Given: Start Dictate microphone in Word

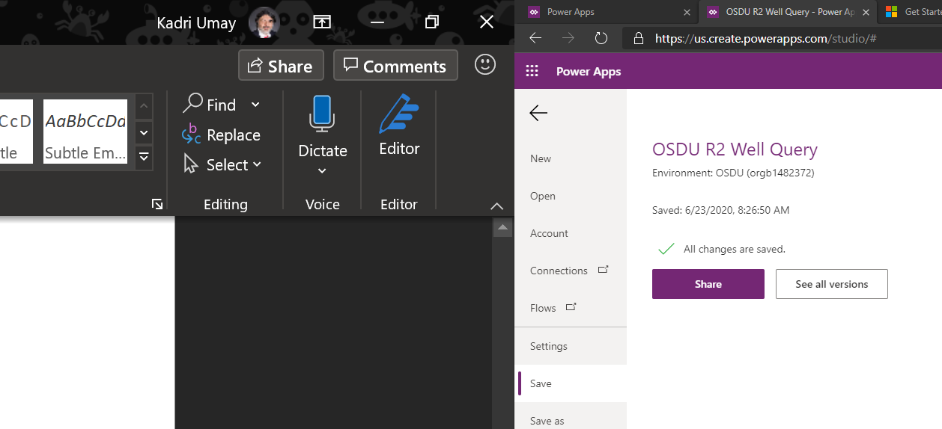Looking at the screenshot, I should (322, 114).
